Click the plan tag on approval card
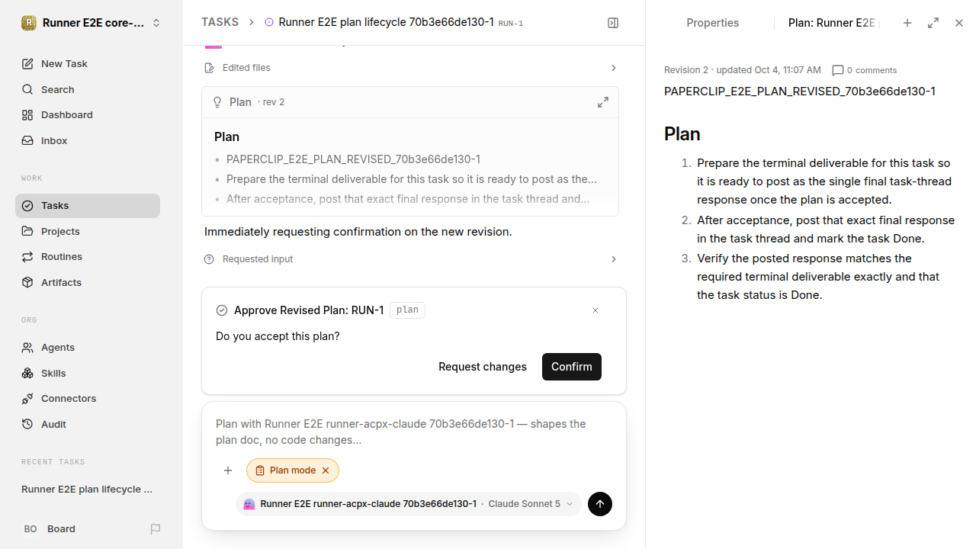Image resolution: width=976 pixels, height=549 pixels. (x=407, y=310)
